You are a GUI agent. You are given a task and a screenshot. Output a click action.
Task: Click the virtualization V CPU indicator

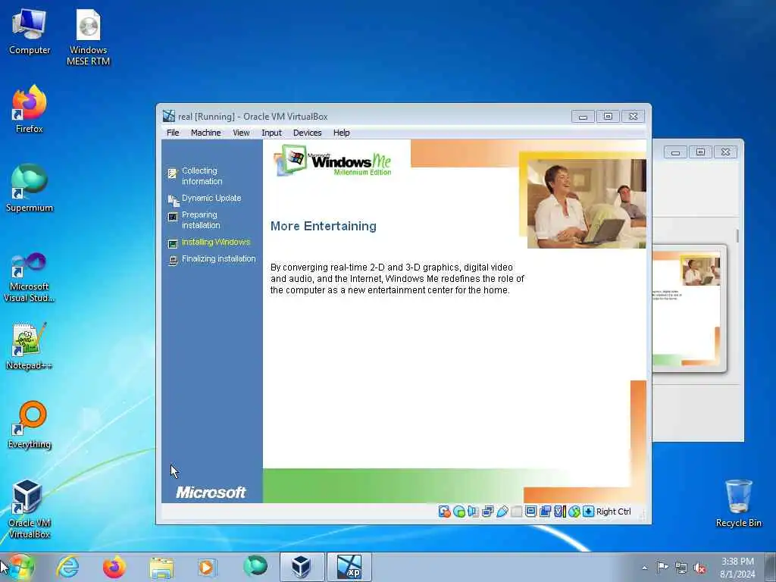(559, 512)
